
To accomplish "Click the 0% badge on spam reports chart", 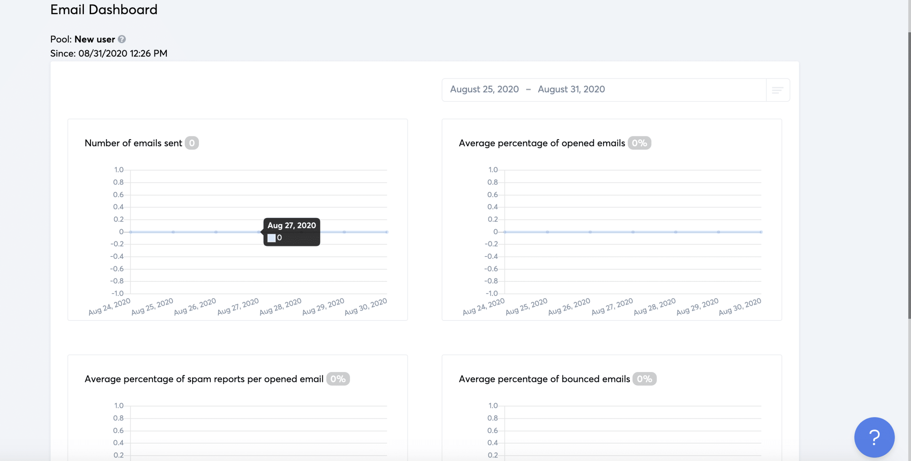I will click(338, 379).
